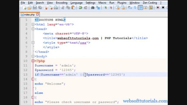The image size is (187, 105).
Task: Click the "</head>" closing tag
Action: [42, 52]
